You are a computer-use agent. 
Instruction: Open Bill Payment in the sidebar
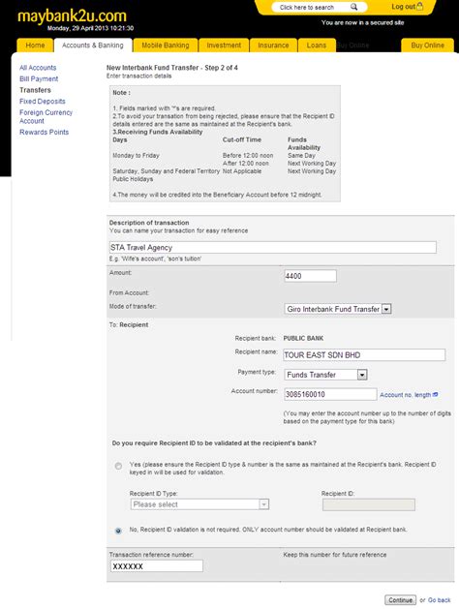39,78
